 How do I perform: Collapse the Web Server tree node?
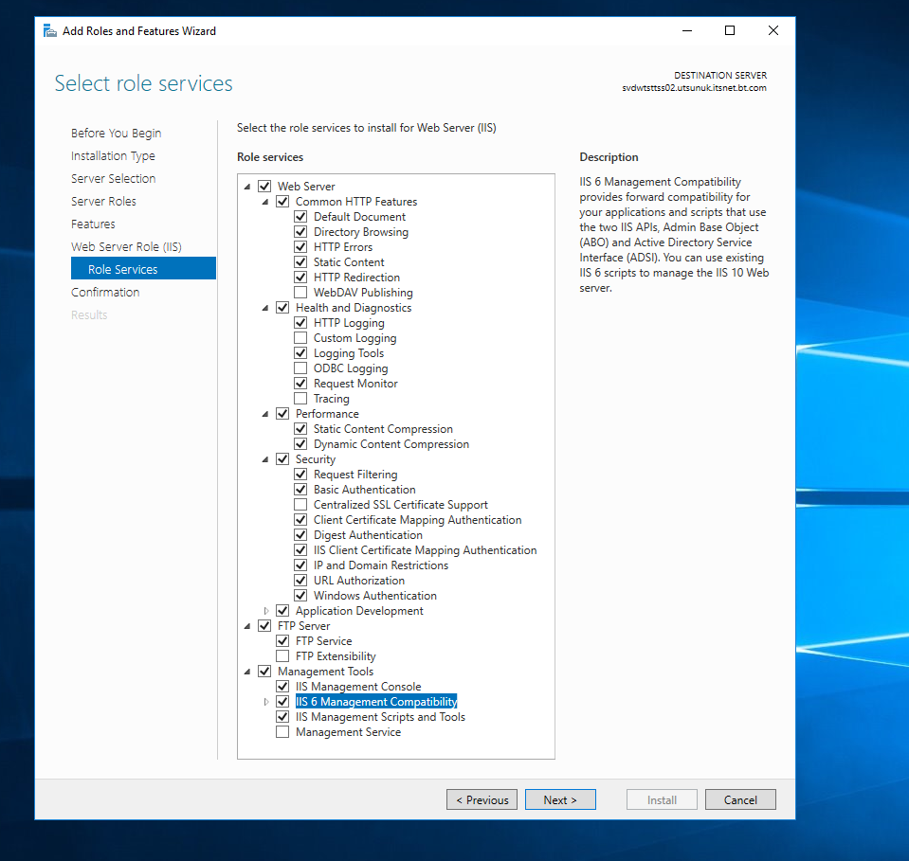(x=247, y=187)
